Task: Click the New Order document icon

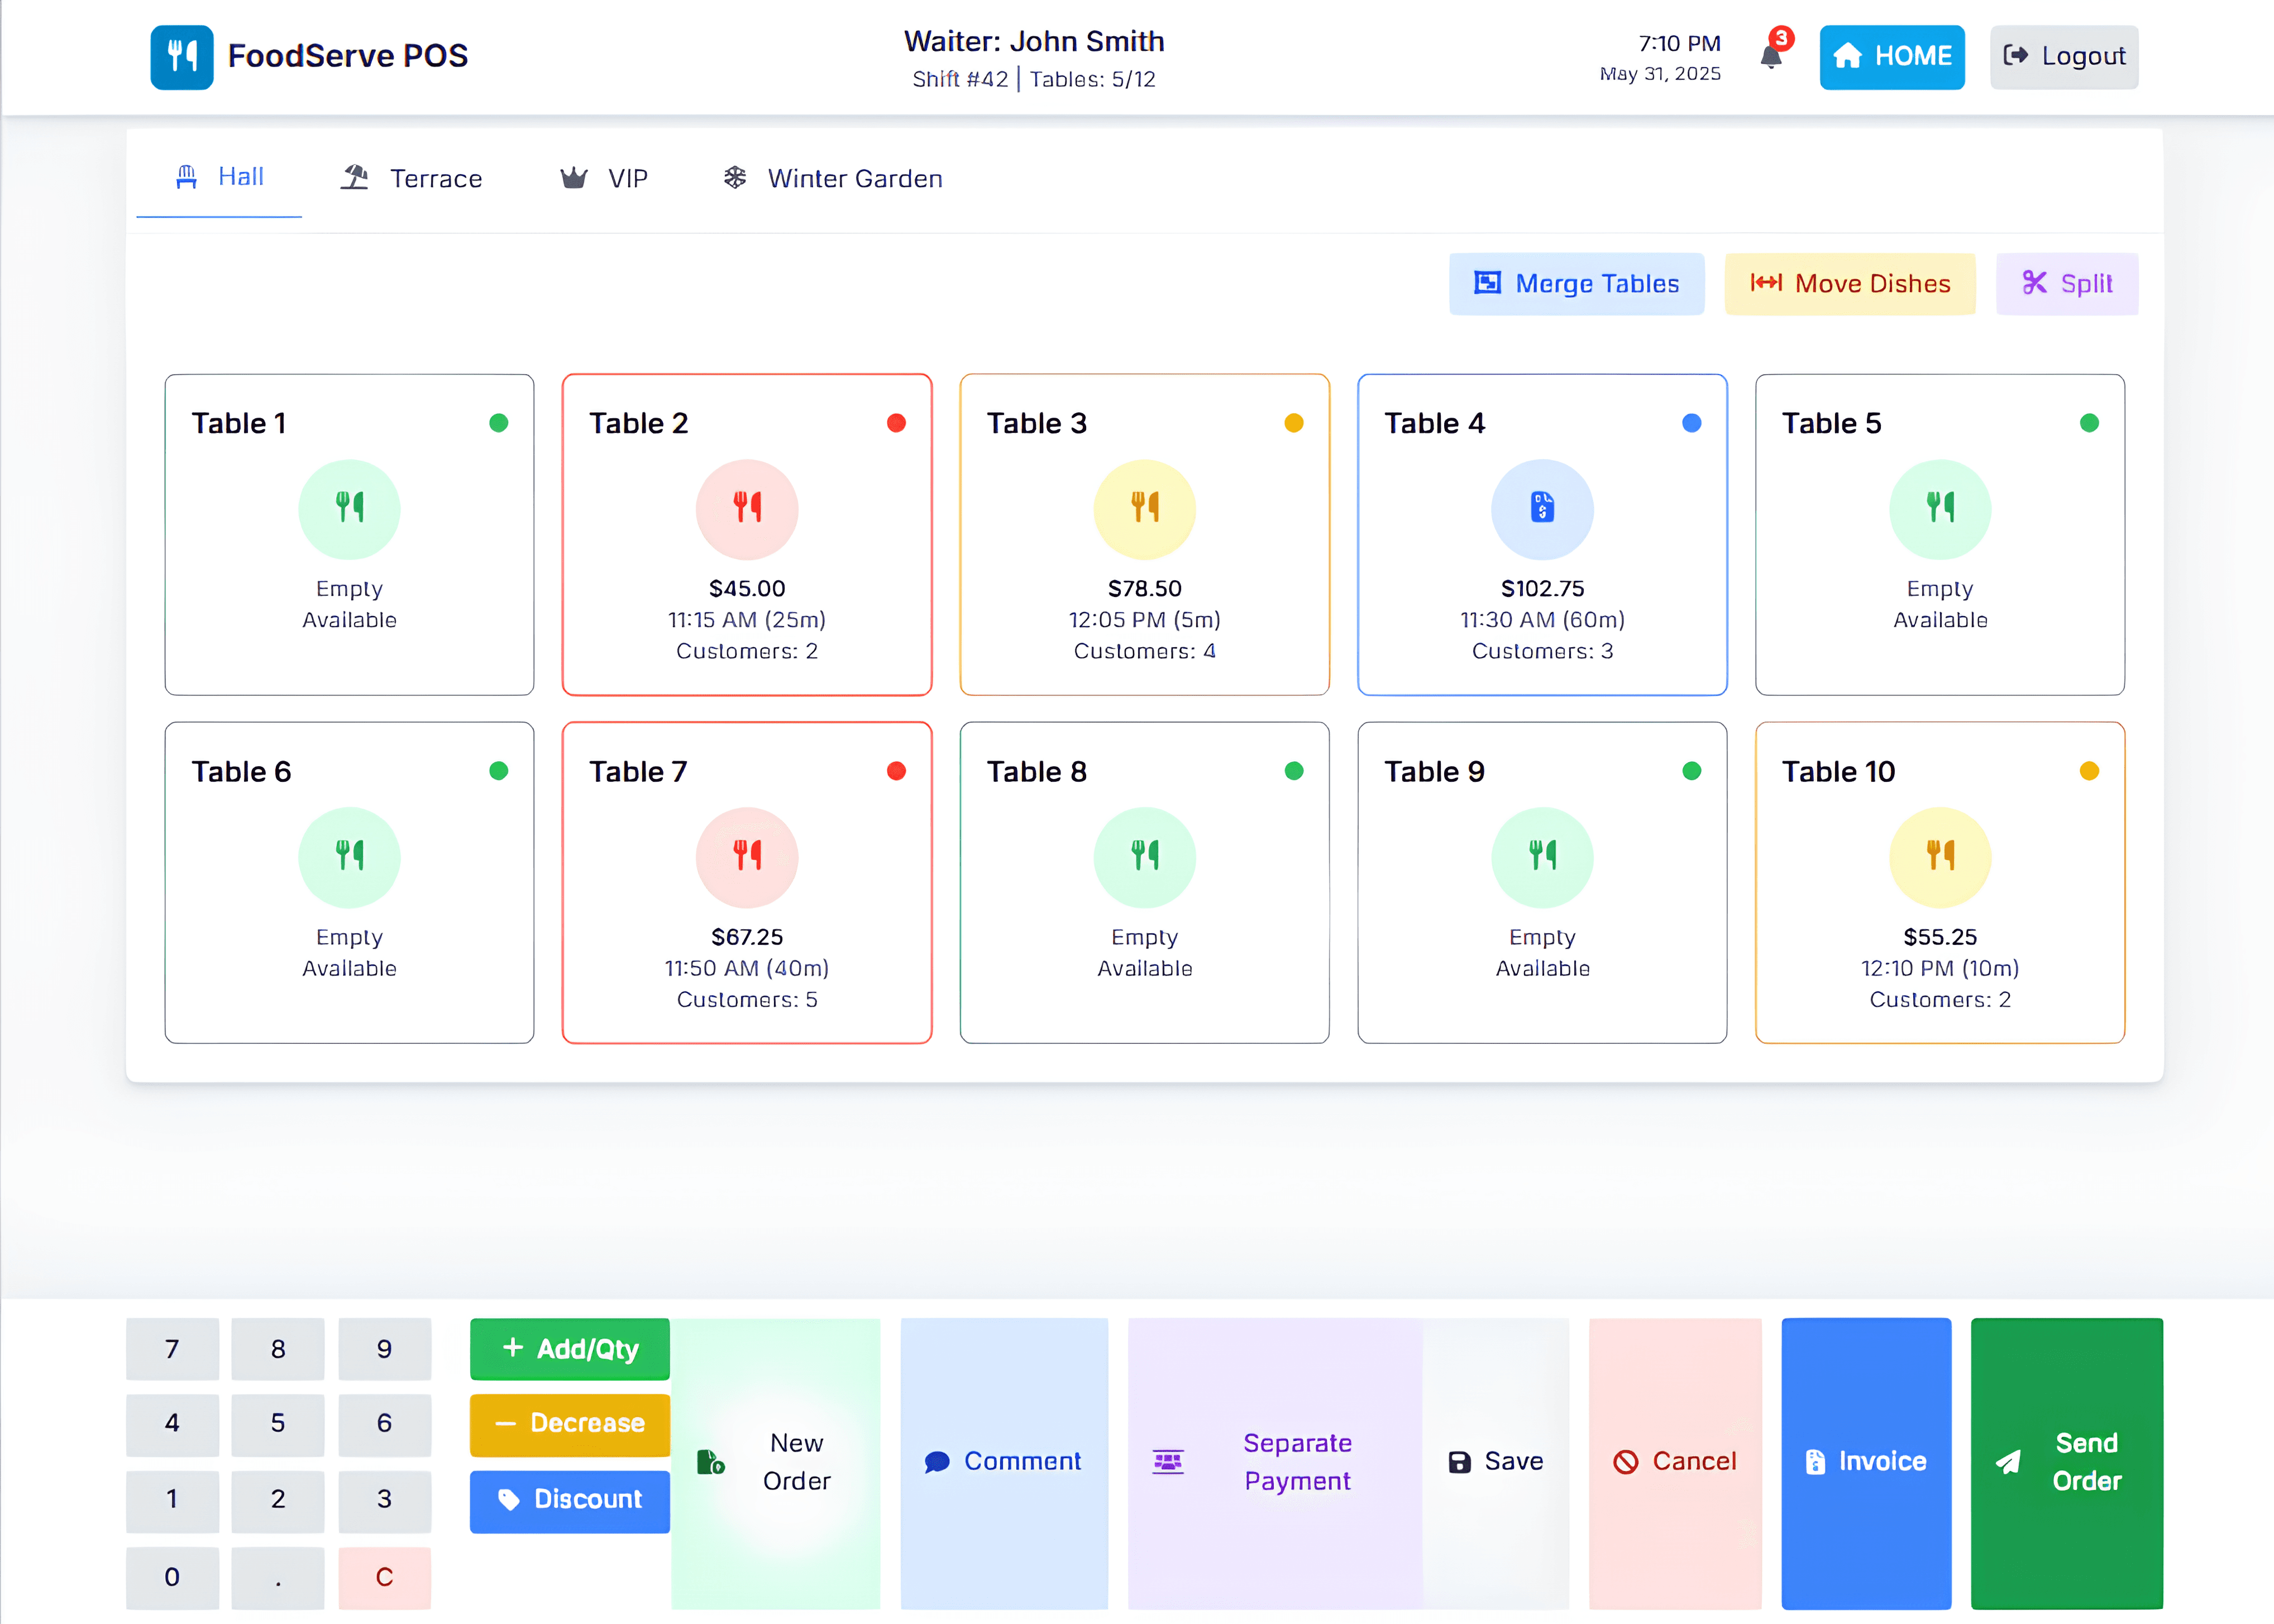Action: pyautogui.click(x=710, y=1462)
